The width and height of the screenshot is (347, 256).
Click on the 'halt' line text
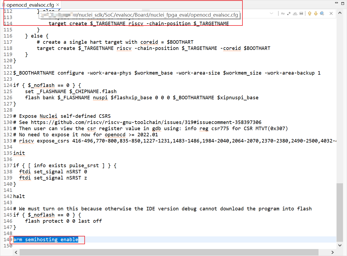pyautogui.click(x=19, y=196)
